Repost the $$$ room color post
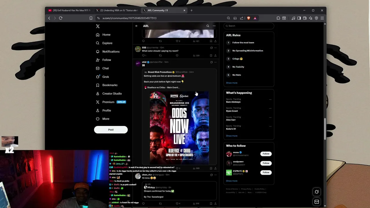Screen dimensions: 370x208 coord(160,55)
